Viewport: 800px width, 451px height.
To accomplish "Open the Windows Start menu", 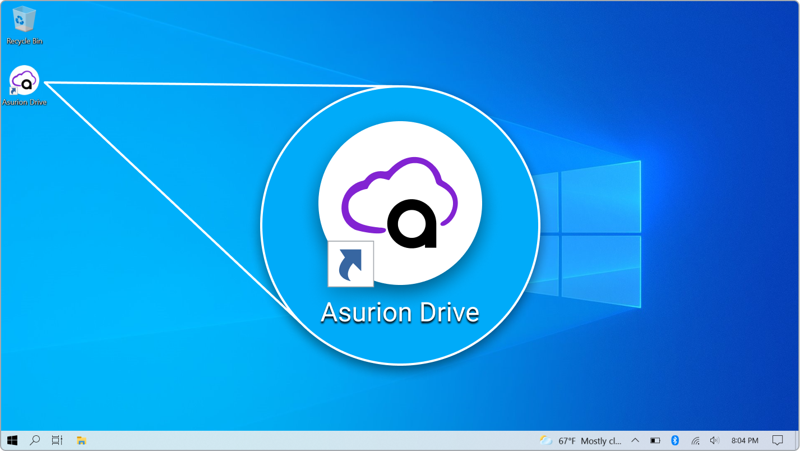I will coord(12,440).
